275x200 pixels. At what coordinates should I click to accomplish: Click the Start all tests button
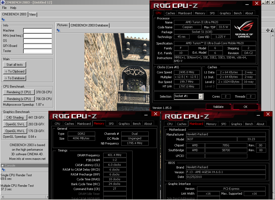click(15, 65)
